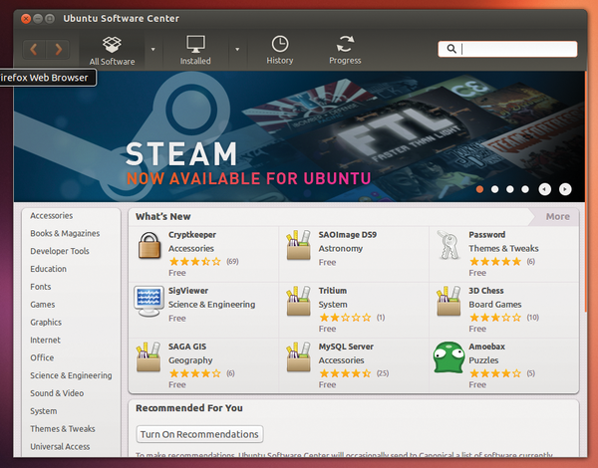The width and height of the screenshot is (598, 468).
Task: Open the All Software view
Action: tap(112, 51)
